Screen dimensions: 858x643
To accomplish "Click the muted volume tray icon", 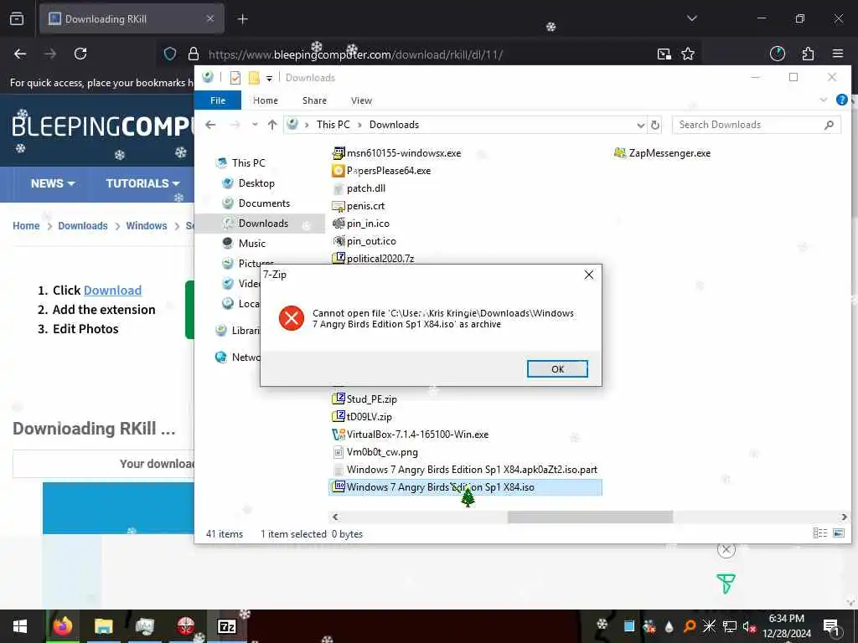I will coord(748,626).
